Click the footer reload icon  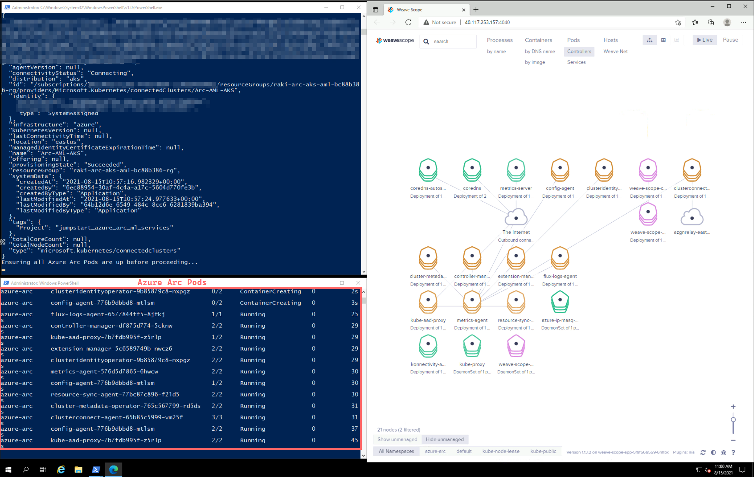coord(703,452)
